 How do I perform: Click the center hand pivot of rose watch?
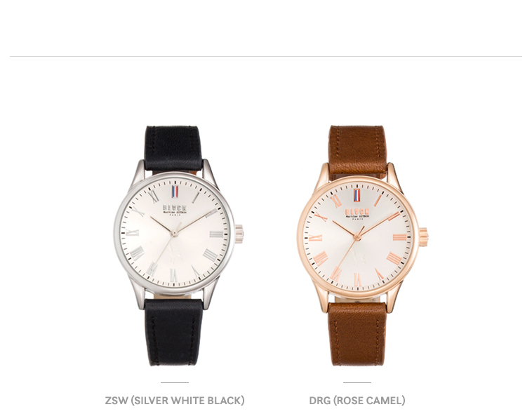click(x=357, y=237)
